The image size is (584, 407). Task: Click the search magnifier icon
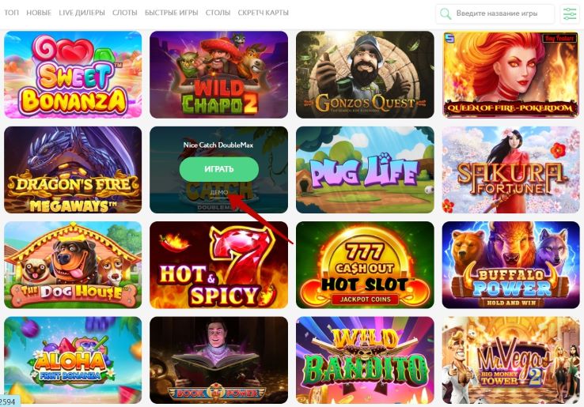(x=445, y=13)
